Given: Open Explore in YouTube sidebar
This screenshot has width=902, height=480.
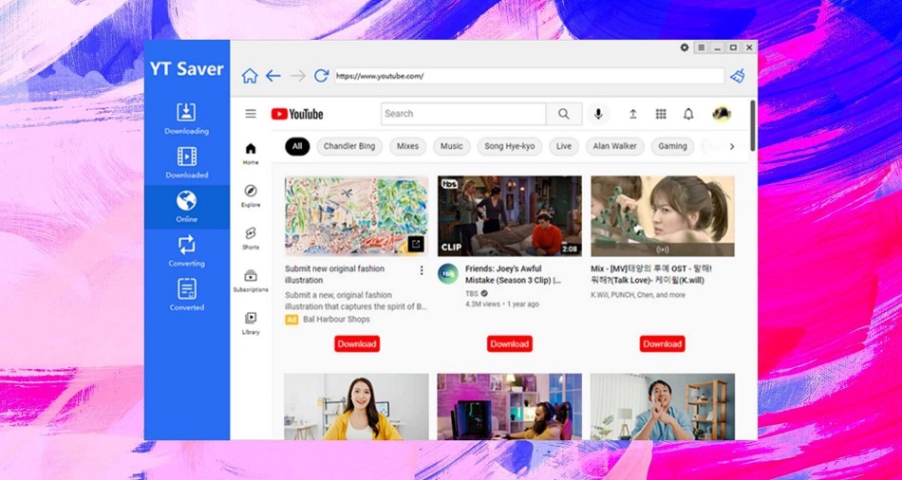Looking at the screenshot, I should pyautogui.click(x=251, y=196).
